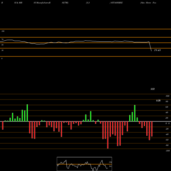Click the RSI axis label 30
This screenshot has width=171, height=171.
pyautogui.click(x=2, y=50)
